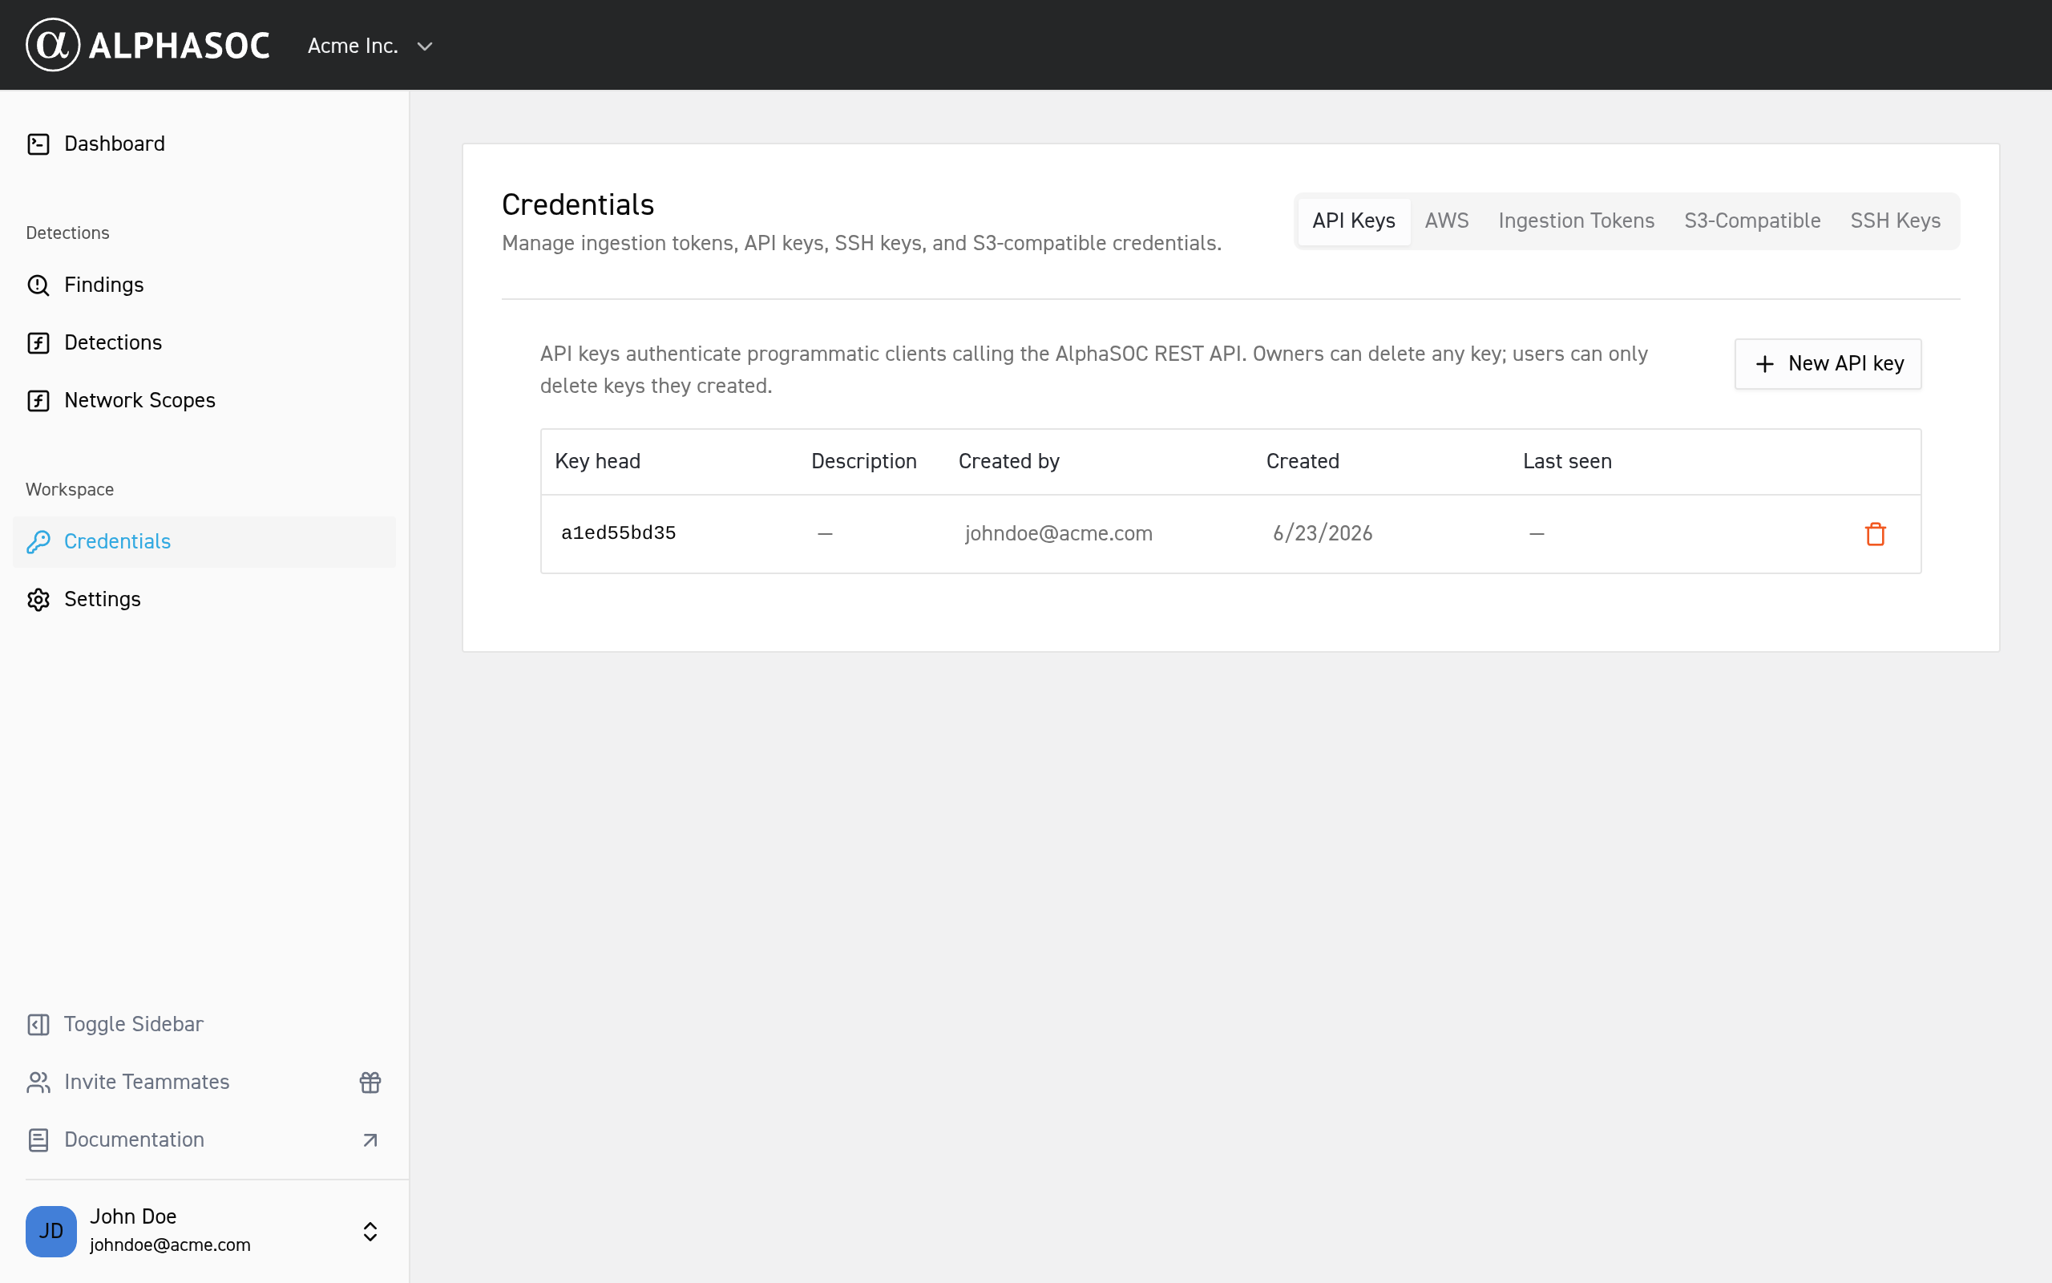The height and width of the screenshot is (1283, 2052).
Task: Click the Credentials page heading
Action: (x=577, y=204)
